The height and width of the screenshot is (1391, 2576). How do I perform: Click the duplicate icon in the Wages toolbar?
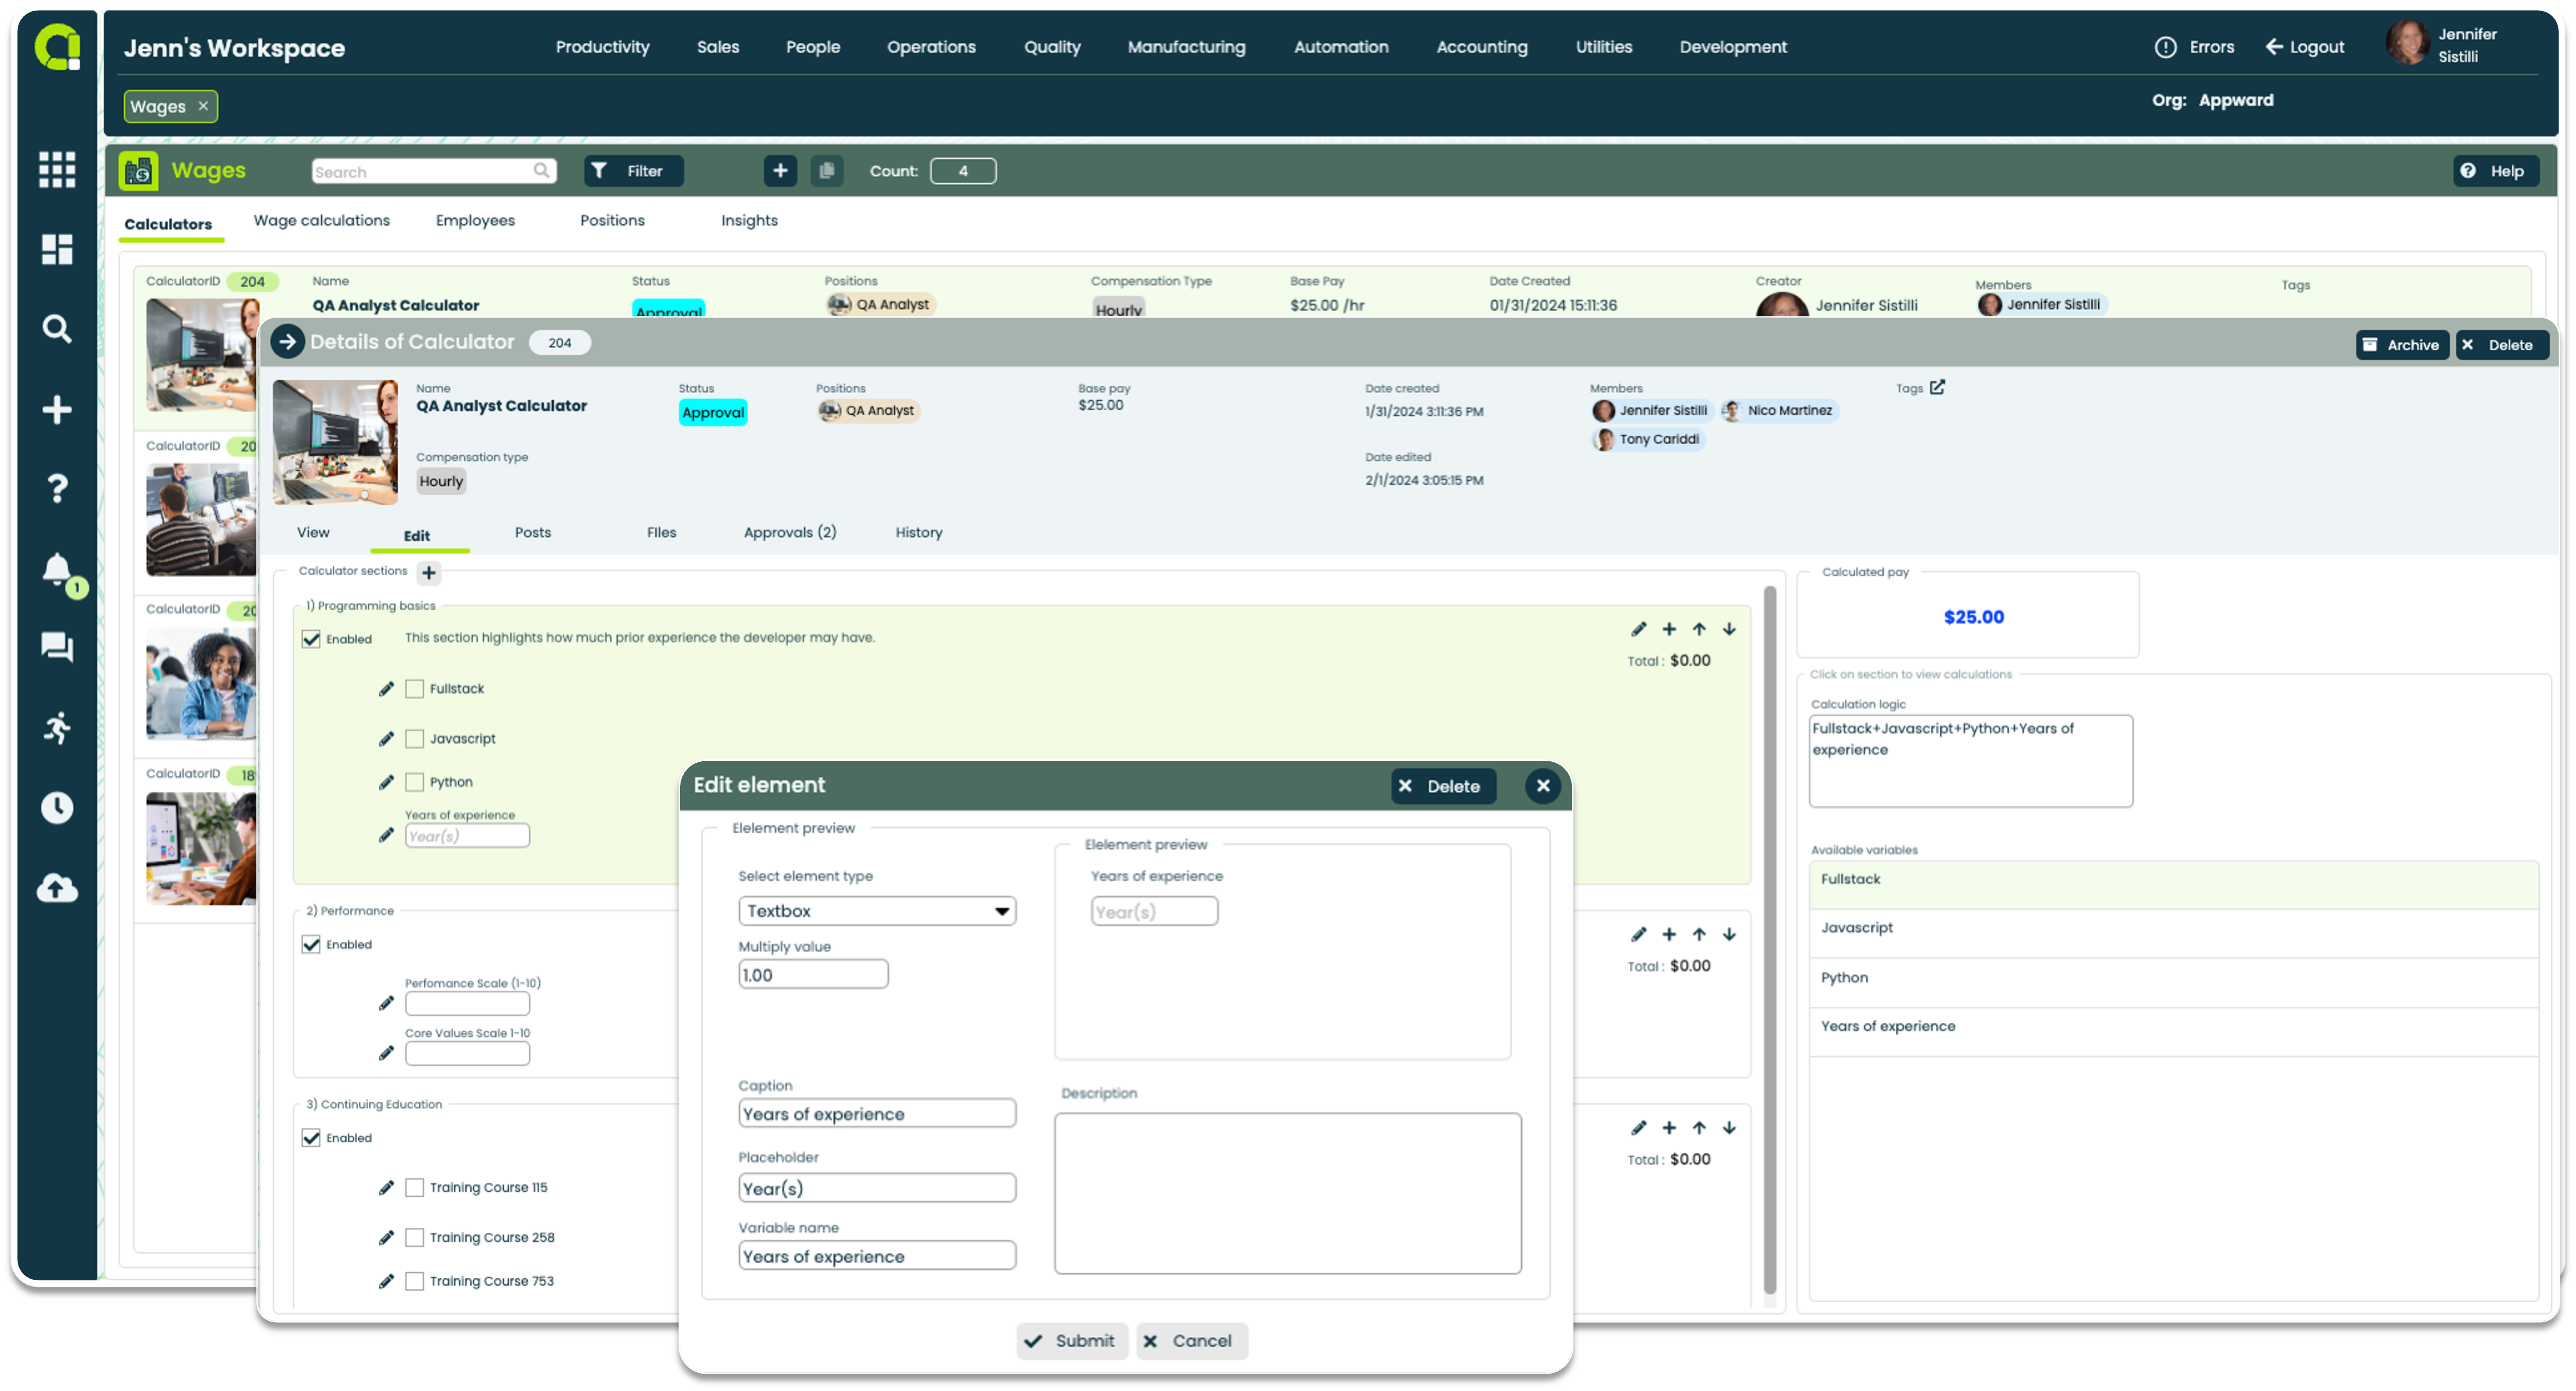click(x=826, y=171)
